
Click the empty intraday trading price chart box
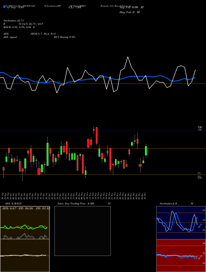82,231
